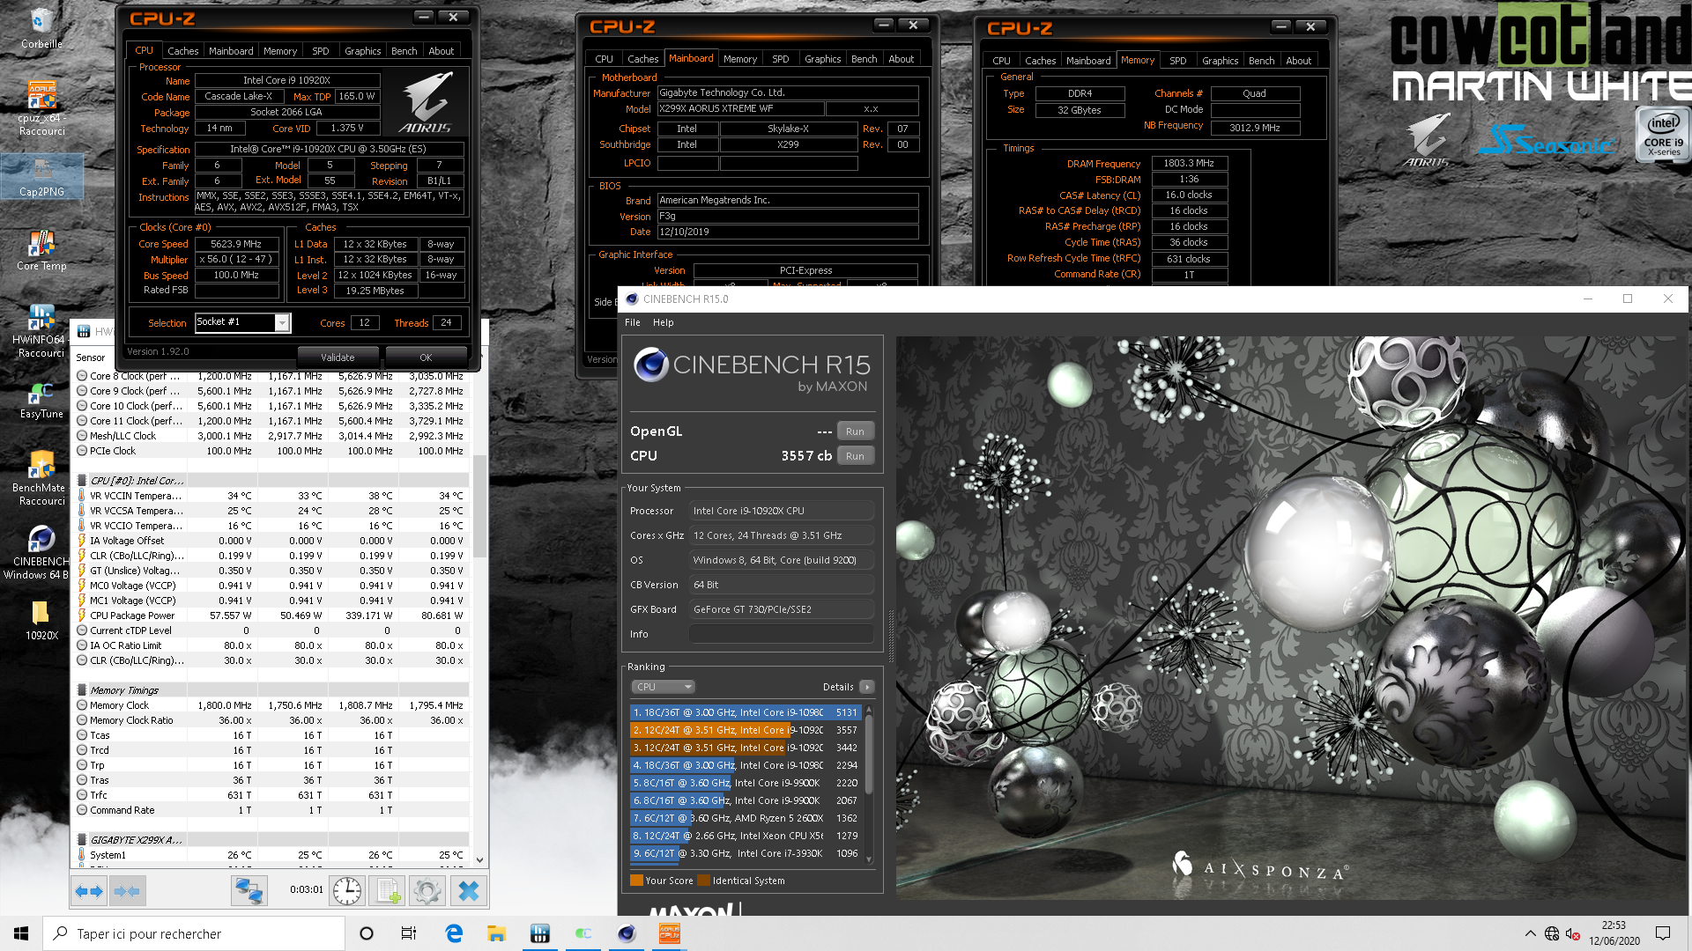Click HWiNFO scrollbar down arrow

click(x=479, y=859)
